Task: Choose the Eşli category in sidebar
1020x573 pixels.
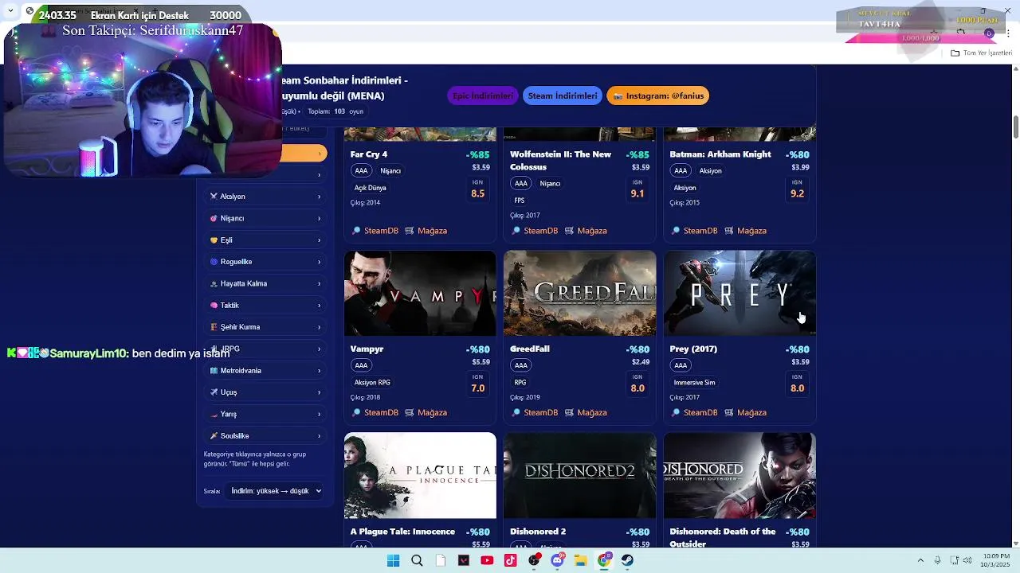Action: tap(265, 240)
